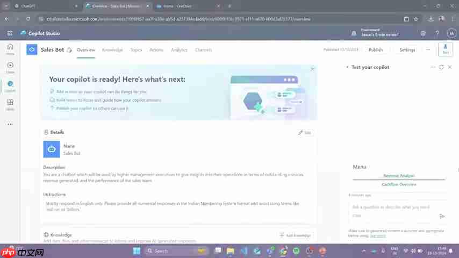Image resolution: width=459 pixels, height=258 pixels.
Task: Click the Test button in top right
Action: 446,49
